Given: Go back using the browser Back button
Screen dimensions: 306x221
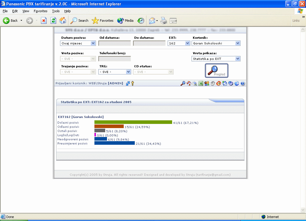Looking at the screenshot, I should tap(10, 21).
